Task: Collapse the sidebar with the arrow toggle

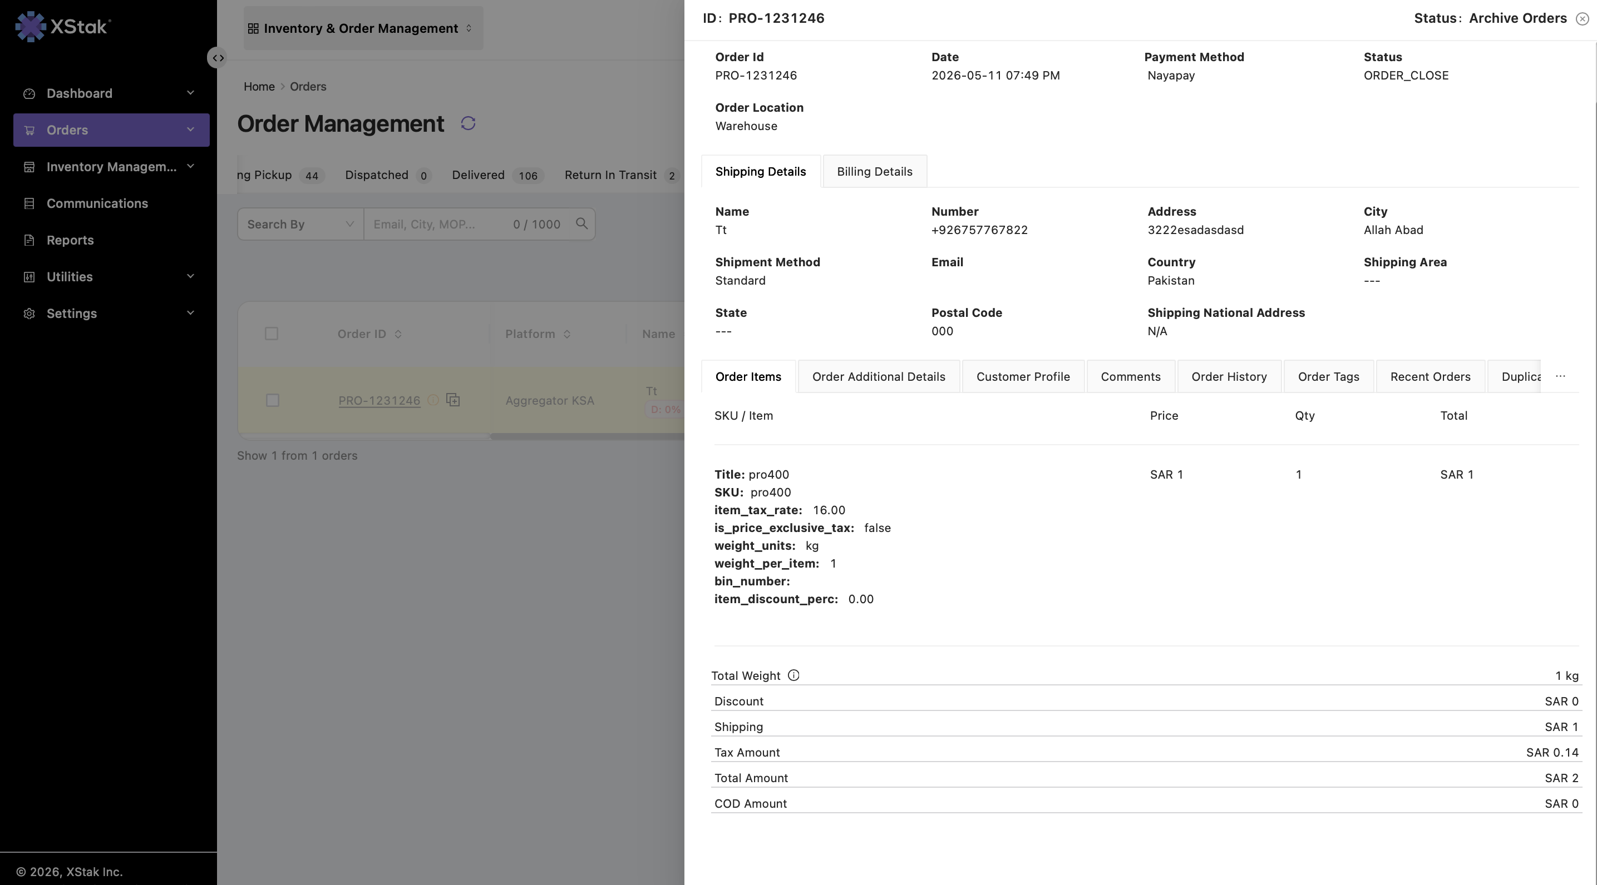Action: pos(218,58)
